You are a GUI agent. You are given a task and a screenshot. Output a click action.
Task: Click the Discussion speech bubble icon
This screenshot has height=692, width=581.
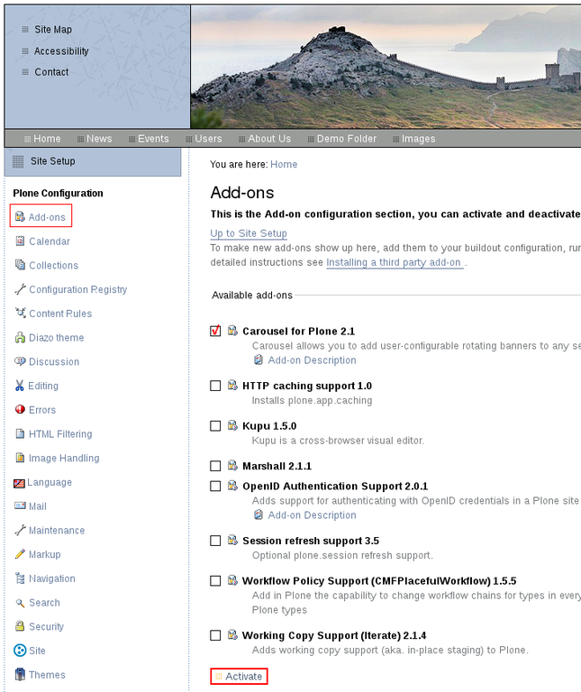pos(20,361)
